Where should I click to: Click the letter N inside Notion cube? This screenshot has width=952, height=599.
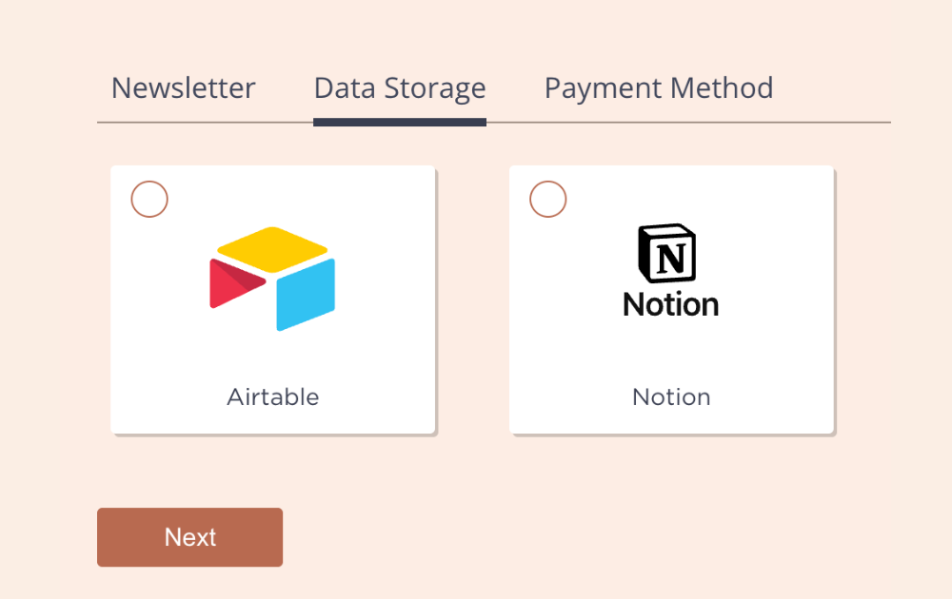(671, 259)
